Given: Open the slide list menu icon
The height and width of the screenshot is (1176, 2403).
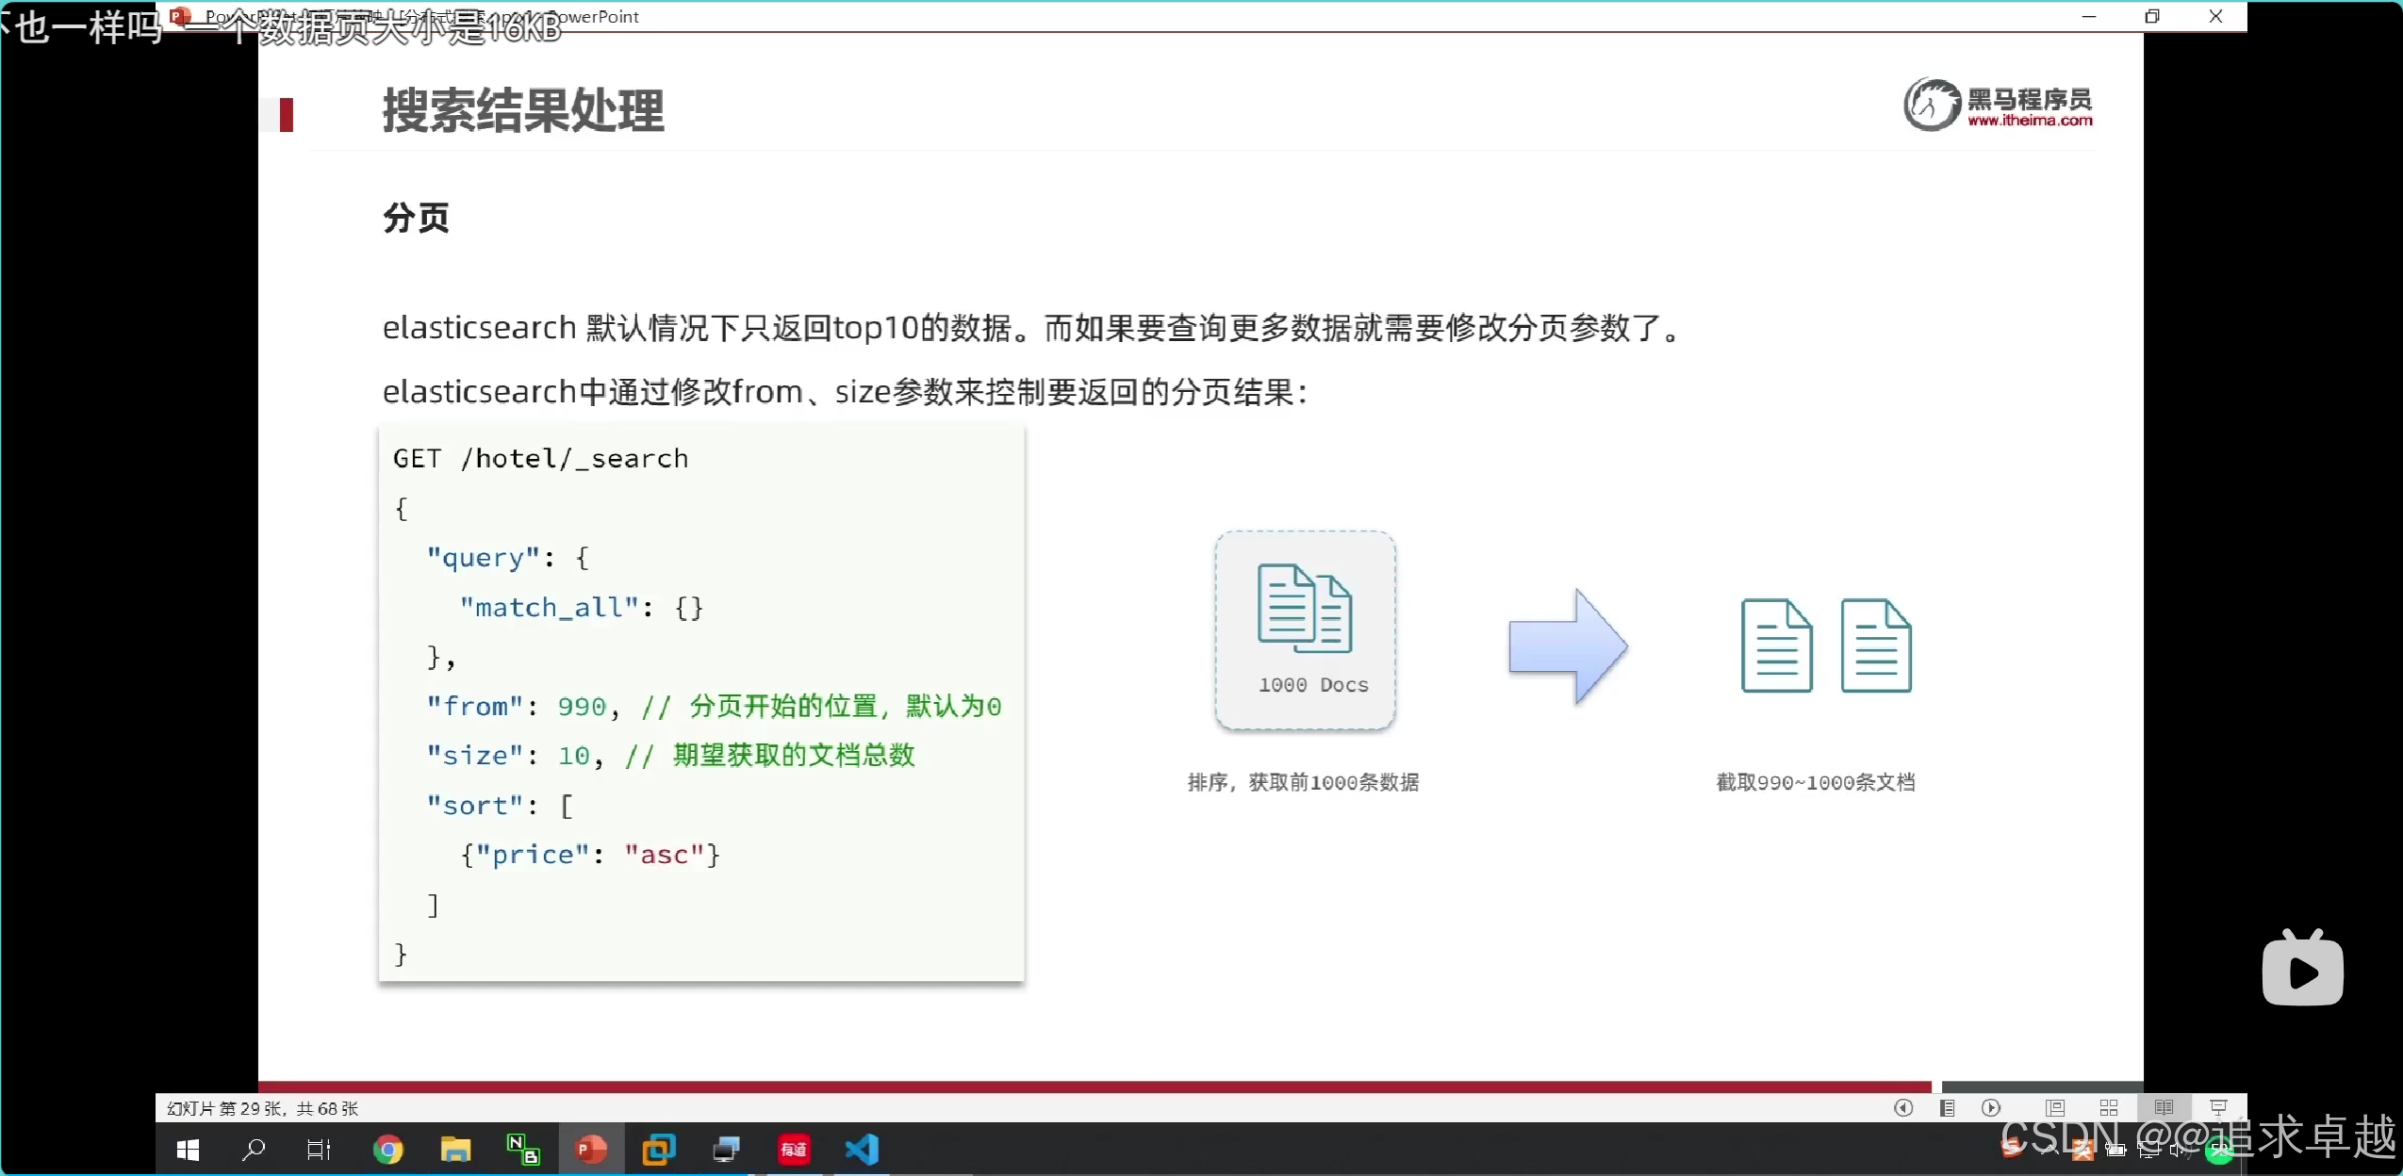Looking at the screenshot, I should (1947, 1108).
